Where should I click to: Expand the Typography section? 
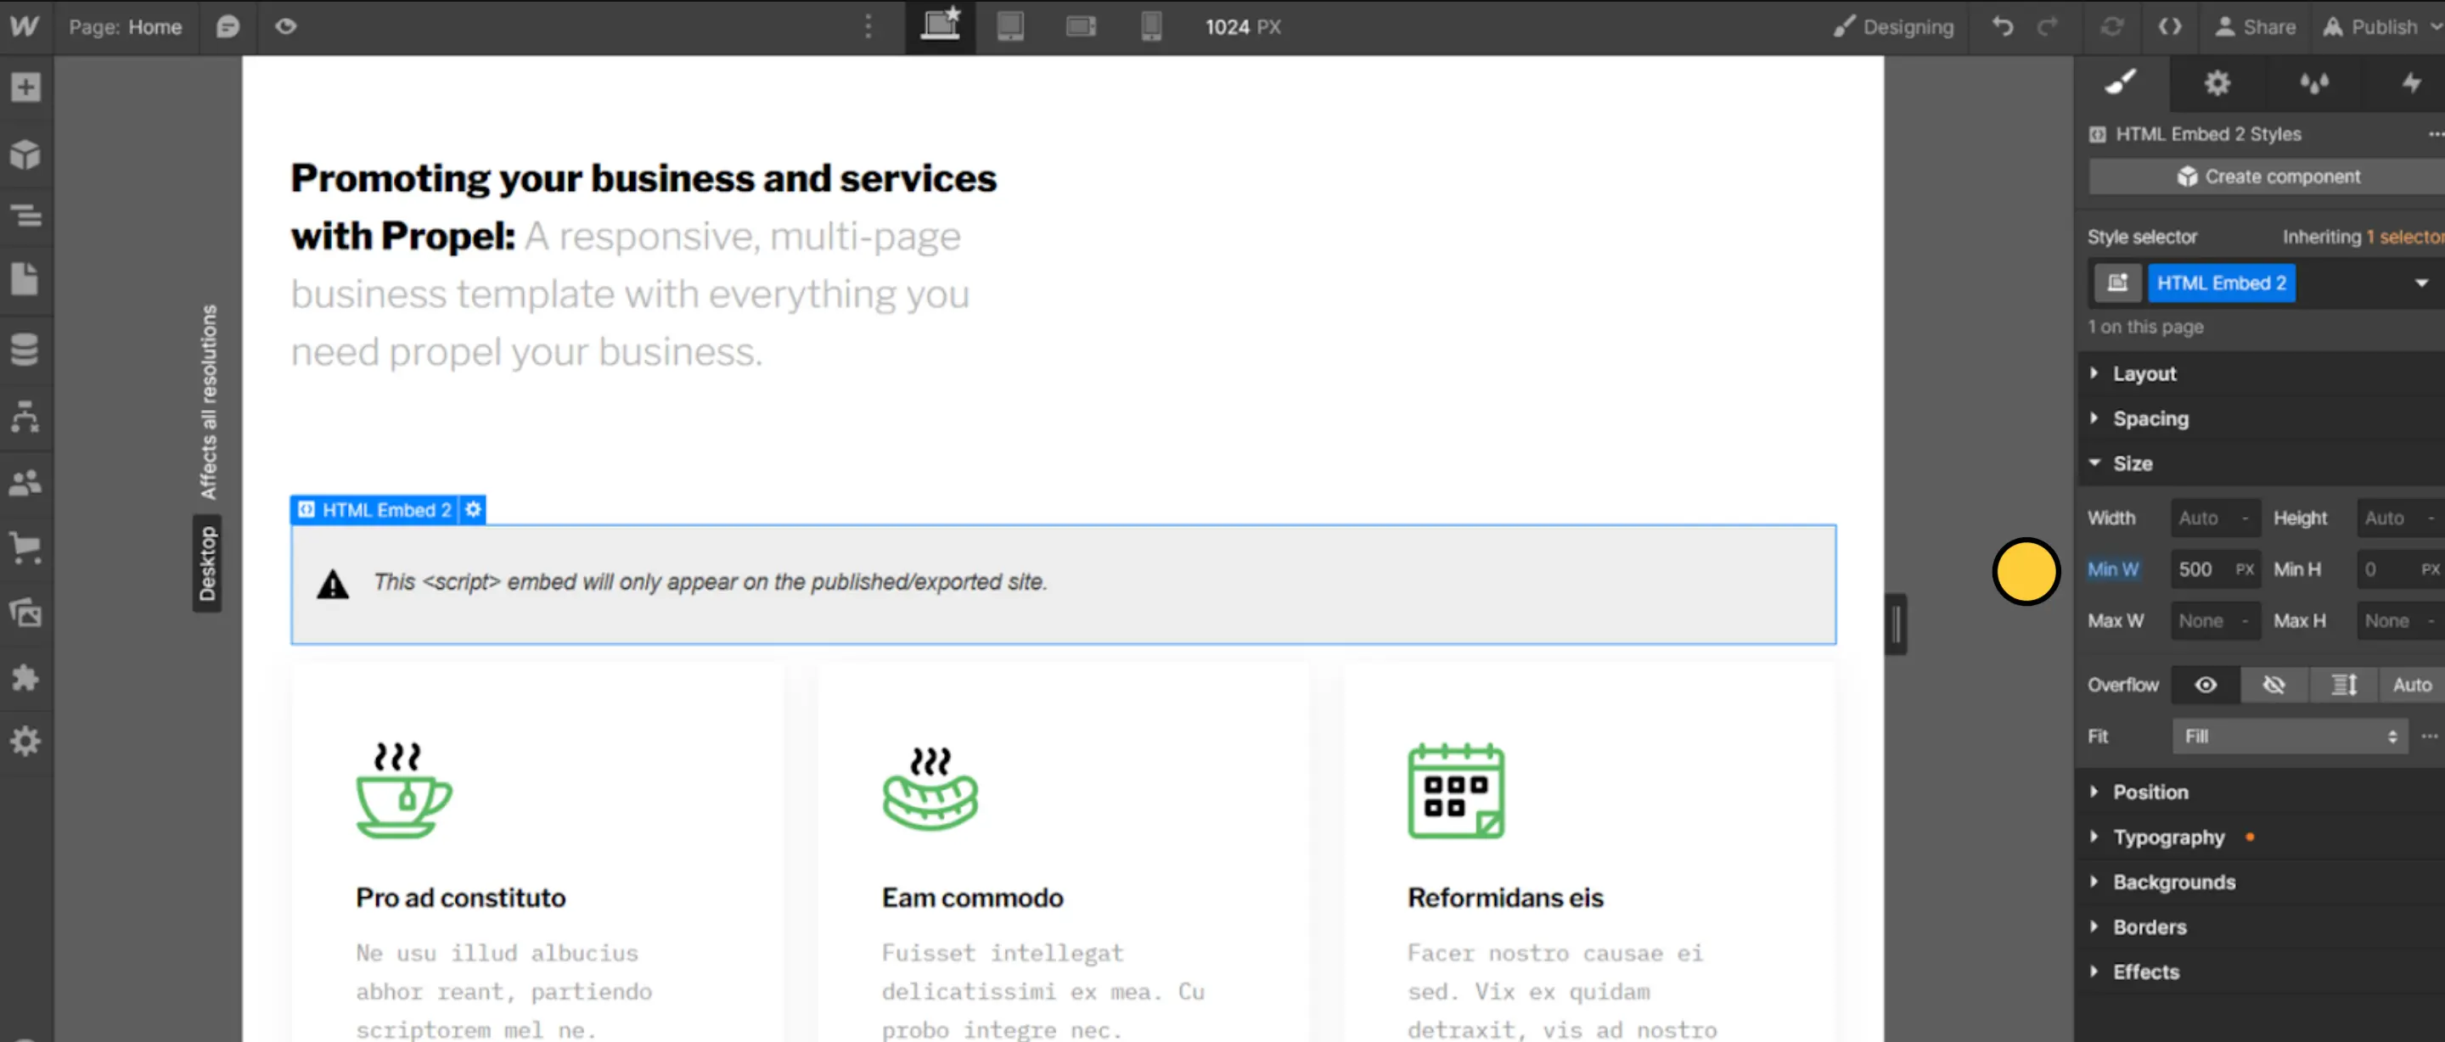(x=2168, y=837)
